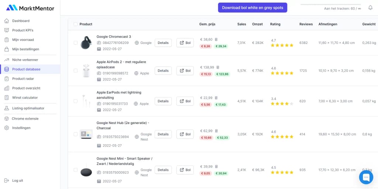Screen dimensions: 378x189
Task: Sort by Gem. prijs column header
Action: pyautogui.click(x=207, y=24)
